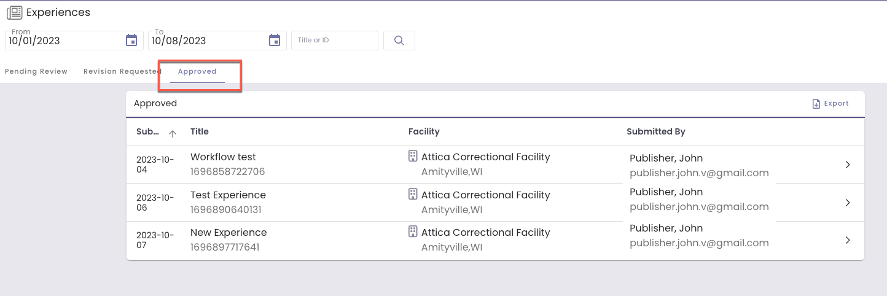Screen dimensions: 887x296
Task: Click the Export button label
Action: (836, 104)
